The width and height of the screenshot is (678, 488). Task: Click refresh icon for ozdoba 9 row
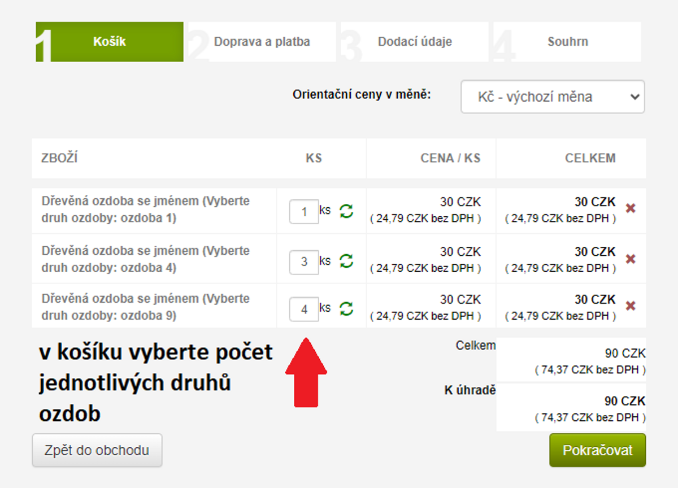(346, 308)
